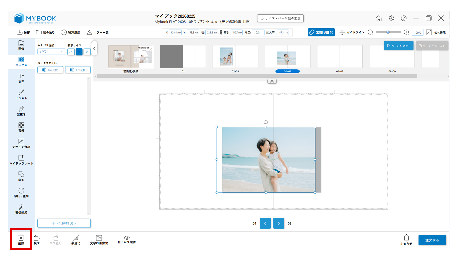
Task: Open the デザイン台紙 panel
Action: click(x=21, y=144)
